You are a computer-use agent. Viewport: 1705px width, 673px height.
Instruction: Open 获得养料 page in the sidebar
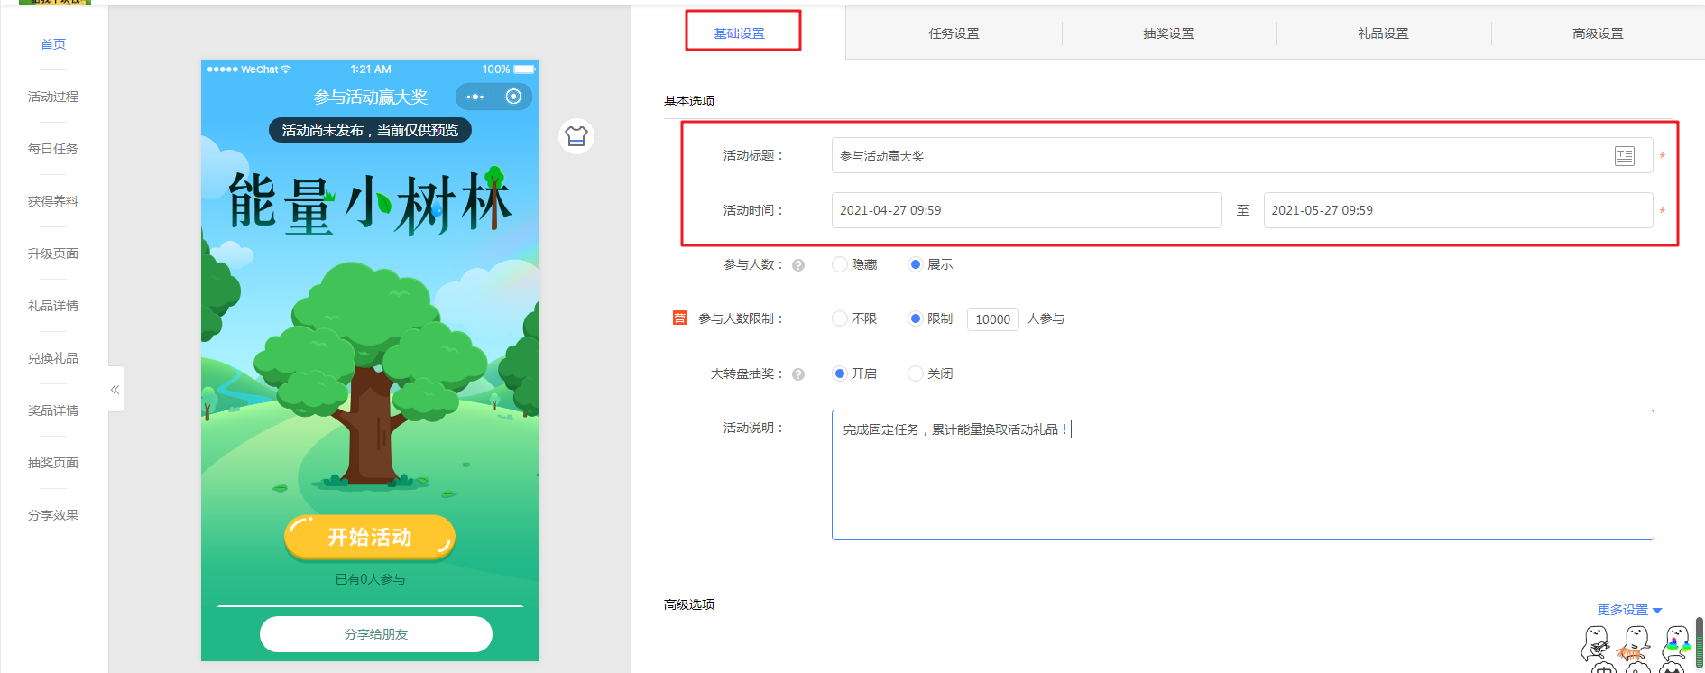(53, 201)
